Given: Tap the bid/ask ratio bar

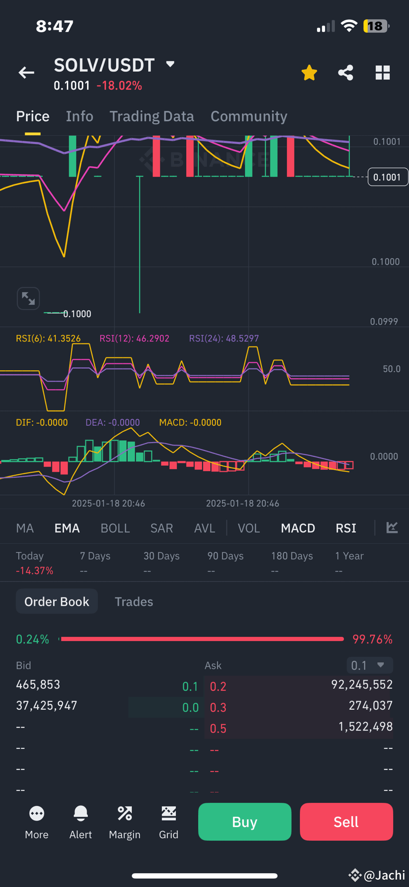Looking at the screenshot, I should 201,639.
